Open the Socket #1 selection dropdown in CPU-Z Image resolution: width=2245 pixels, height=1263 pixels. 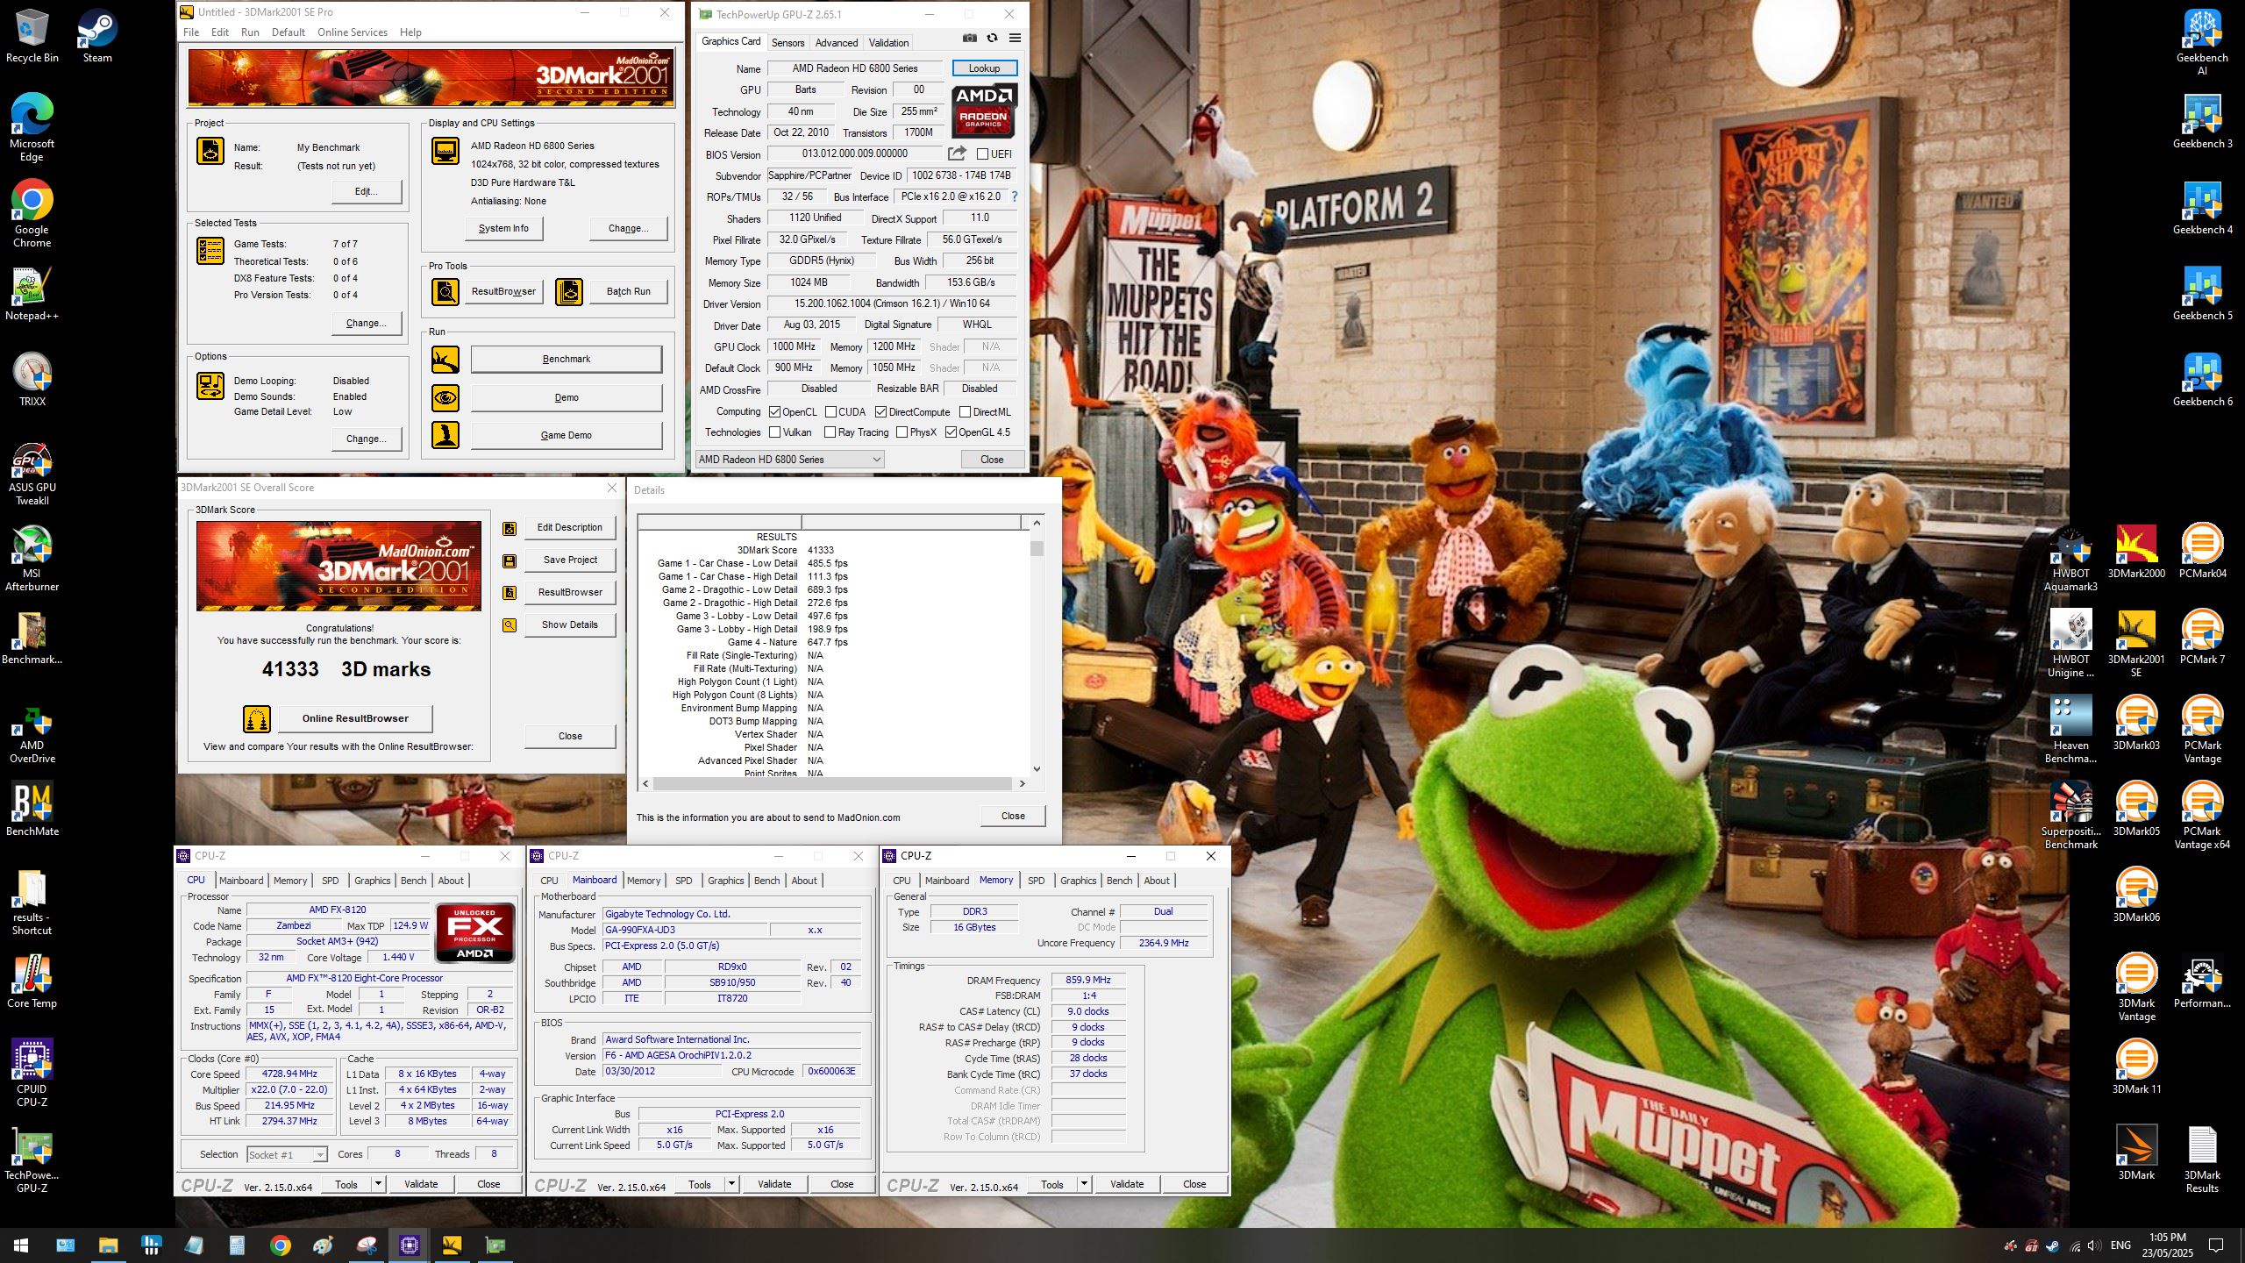click(x=287, y=1155)
